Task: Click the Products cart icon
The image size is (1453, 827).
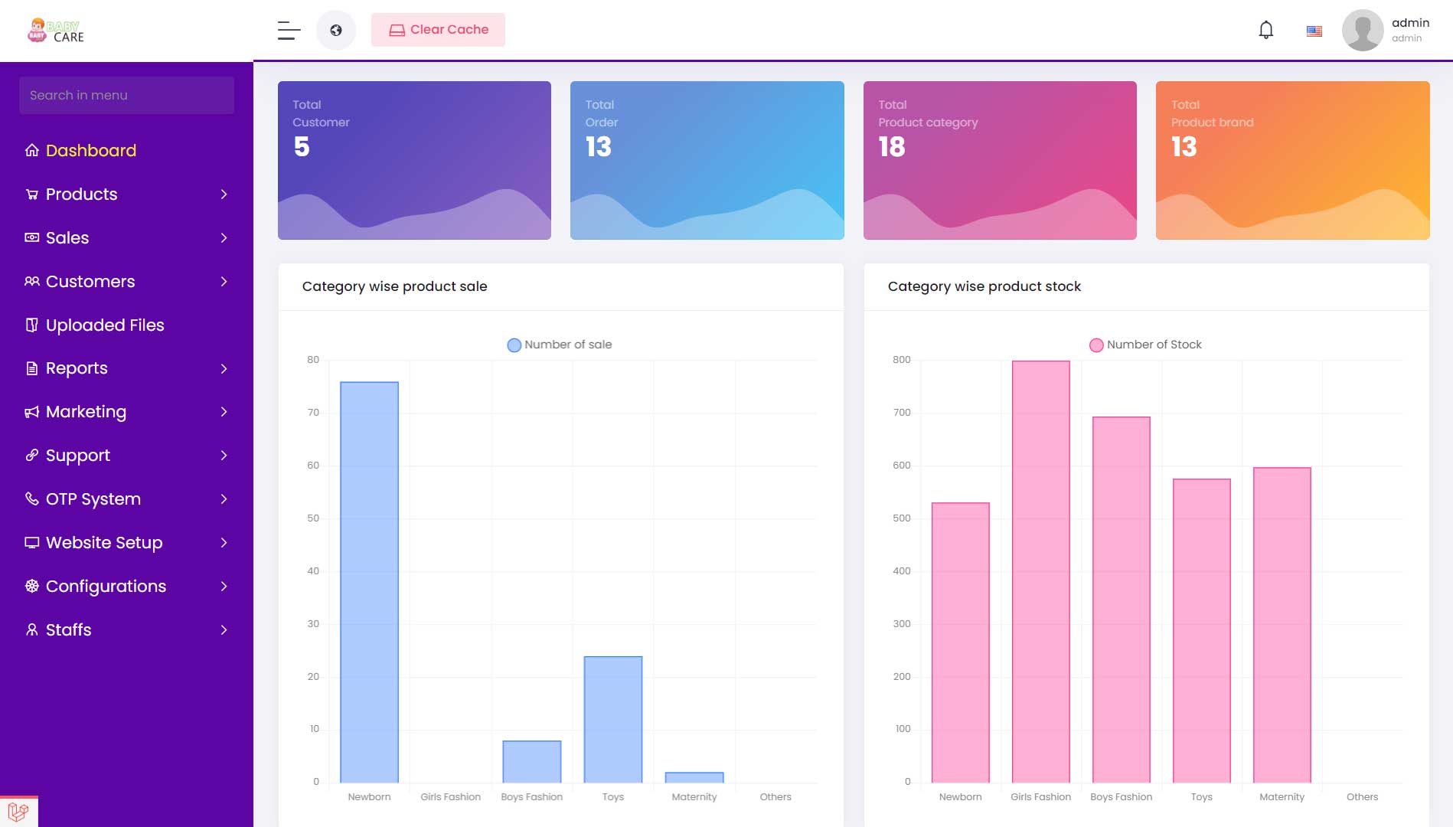Action: 31,194
